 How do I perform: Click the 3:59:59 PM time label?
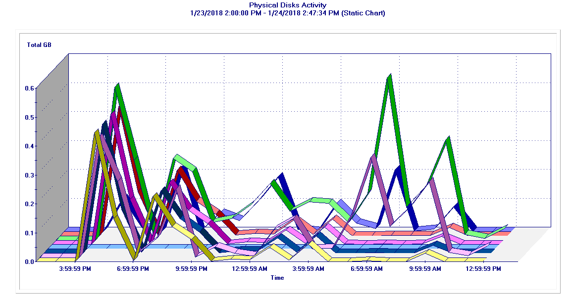tap(75, 269)
